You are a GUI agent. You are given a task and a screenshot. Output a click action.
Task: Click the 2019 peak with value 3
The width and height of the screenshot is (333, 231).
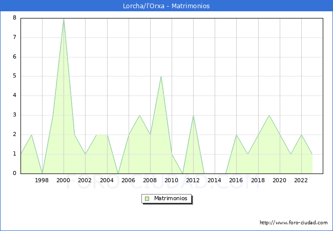click(269, 115)
